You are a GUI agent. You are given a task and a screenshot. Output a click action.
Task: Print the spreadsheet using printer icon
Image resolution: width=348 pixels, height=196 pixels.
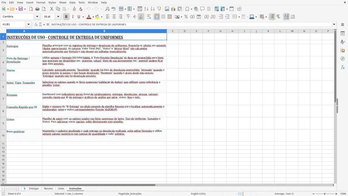[37, 9]
